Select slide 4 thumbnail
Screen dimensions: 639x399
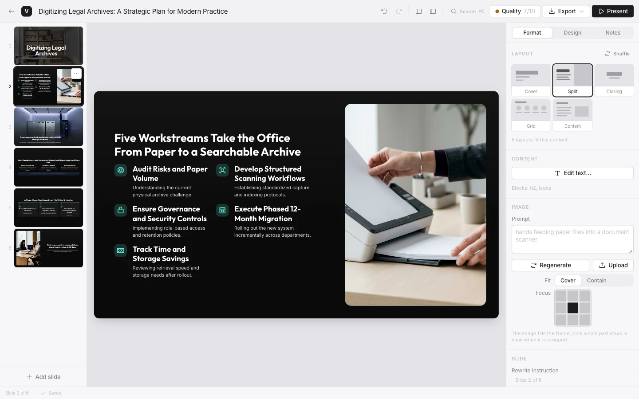(x=49, y=167)
